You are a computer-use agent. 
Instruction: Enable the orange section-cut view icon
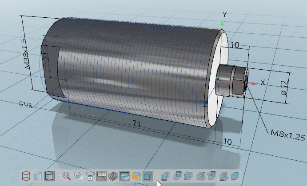tap(136, 176)
